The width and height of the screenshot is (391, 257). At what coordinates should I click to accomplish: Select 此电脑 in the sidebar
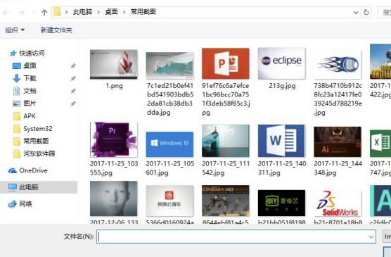point(39,187)
